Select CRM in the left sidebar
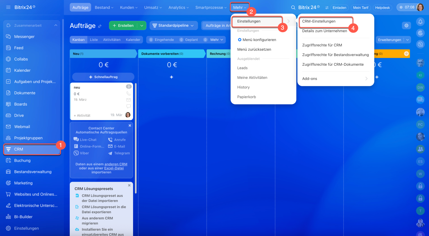Viewport: 429px width, 236px height. pyautogui.click(x=32, y=149)
